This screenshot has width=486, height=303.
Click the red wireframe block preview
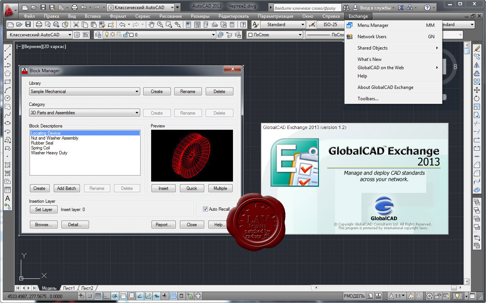[192, 155]
